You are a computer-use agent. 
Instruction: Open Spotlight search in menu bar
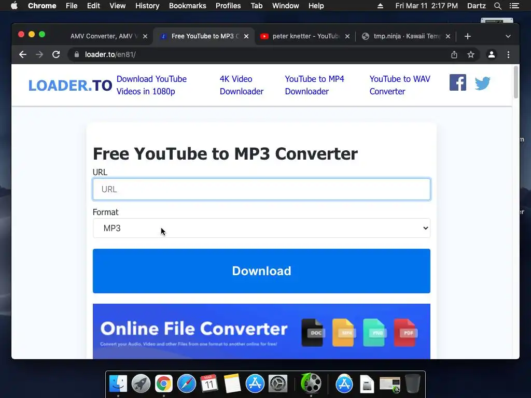click(x=497, y=6)
